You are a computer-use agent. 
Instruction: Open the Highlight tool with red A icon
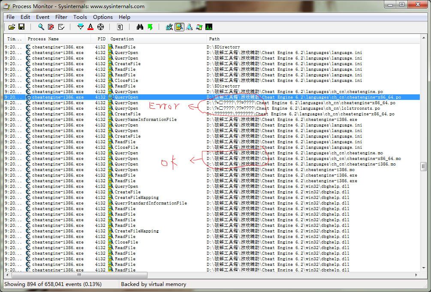tap(90, 27)
